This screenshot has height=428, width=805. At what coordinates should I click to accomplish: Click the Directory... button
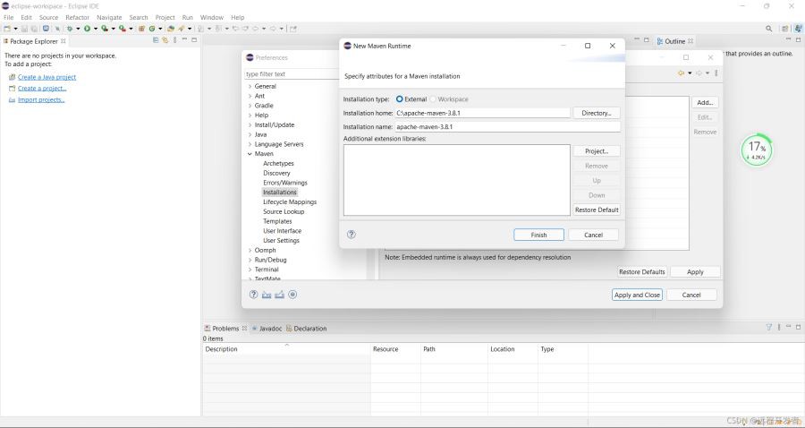point(596,113)
